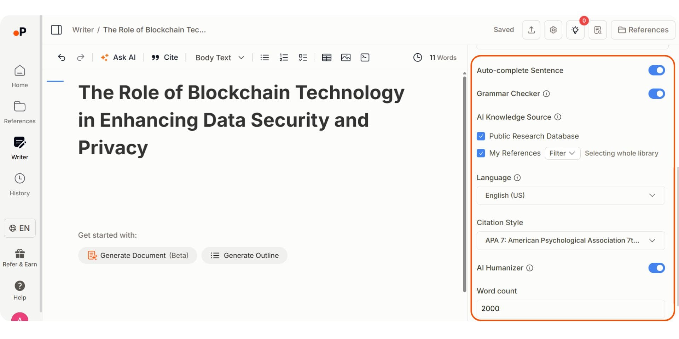Disable the Auto-complete Sentence toggle
679x339 pixels.
(x=657, y=70)
